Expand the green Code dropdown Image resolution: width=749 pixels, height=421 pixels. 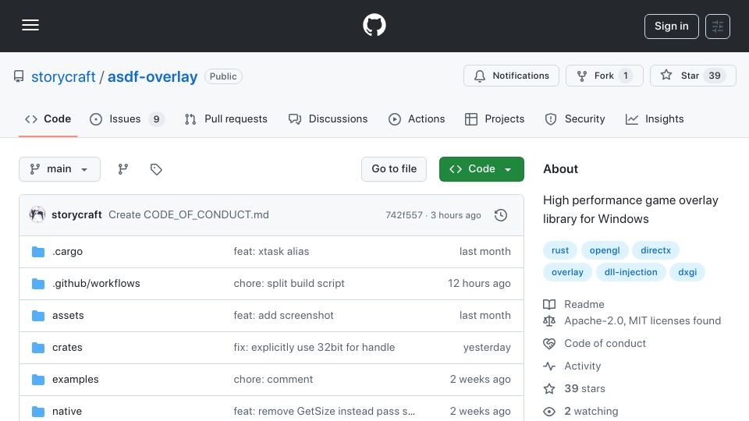click(x=481, y=169)
